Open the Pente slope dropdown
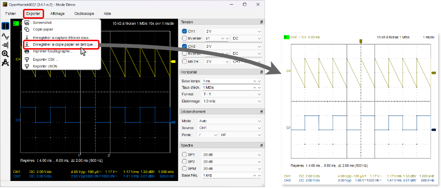Image resolution: width=441 pixels, height=188 pixels. (208, 135)
